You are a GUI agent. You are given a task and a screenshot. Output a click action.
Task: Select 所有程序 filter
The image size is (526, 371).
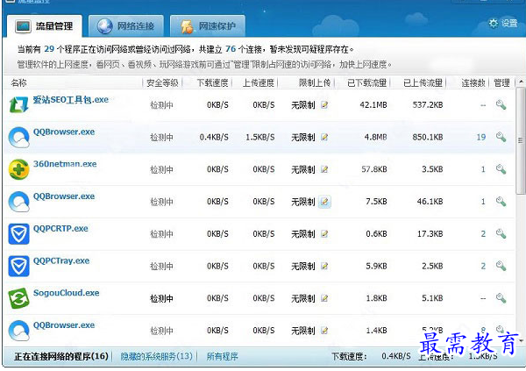pos(222,356)
